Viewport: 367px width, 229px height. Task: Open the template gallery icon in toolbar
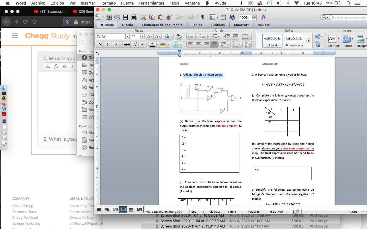(x=109, y=17)
